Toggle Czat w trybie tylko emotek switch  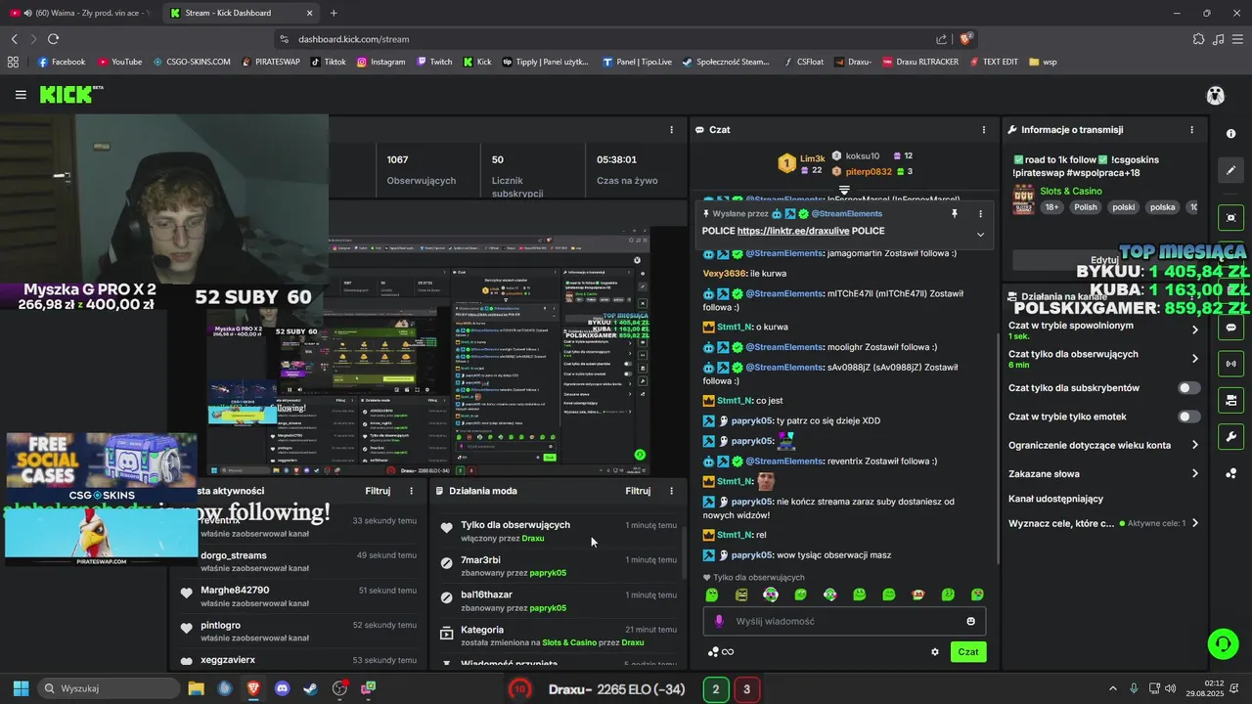point(1188,417)
